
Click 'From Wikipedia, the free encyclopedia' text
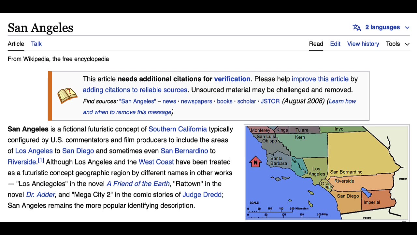(x=58, y=59)
